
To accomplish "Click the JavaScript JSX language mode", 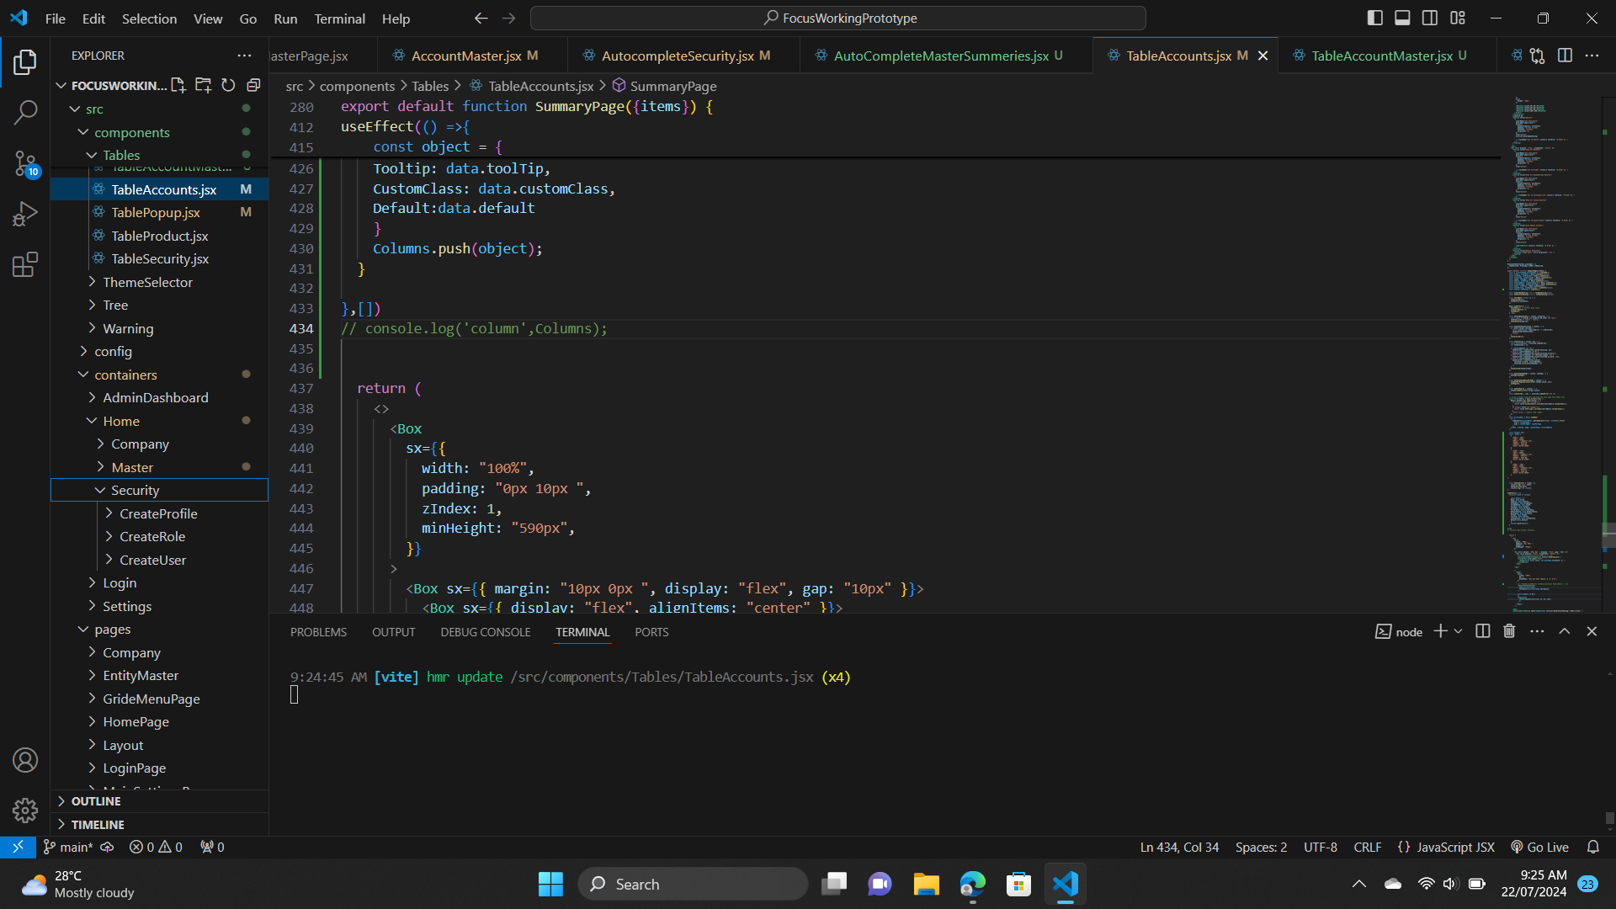I will (1454, 848).
